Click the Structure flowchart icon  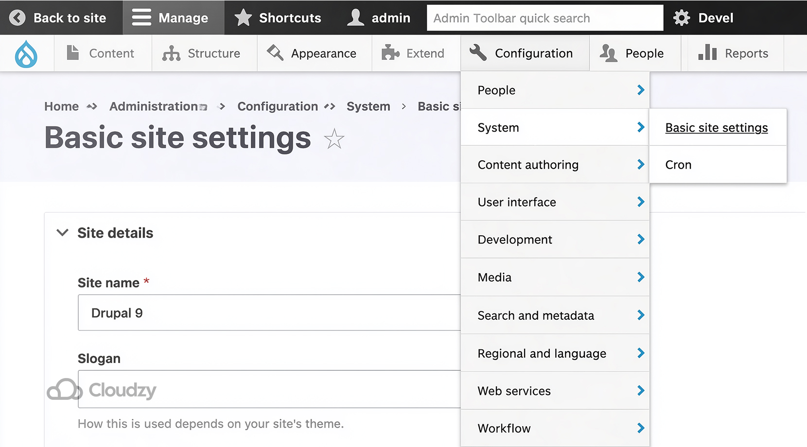coord(172,53)
